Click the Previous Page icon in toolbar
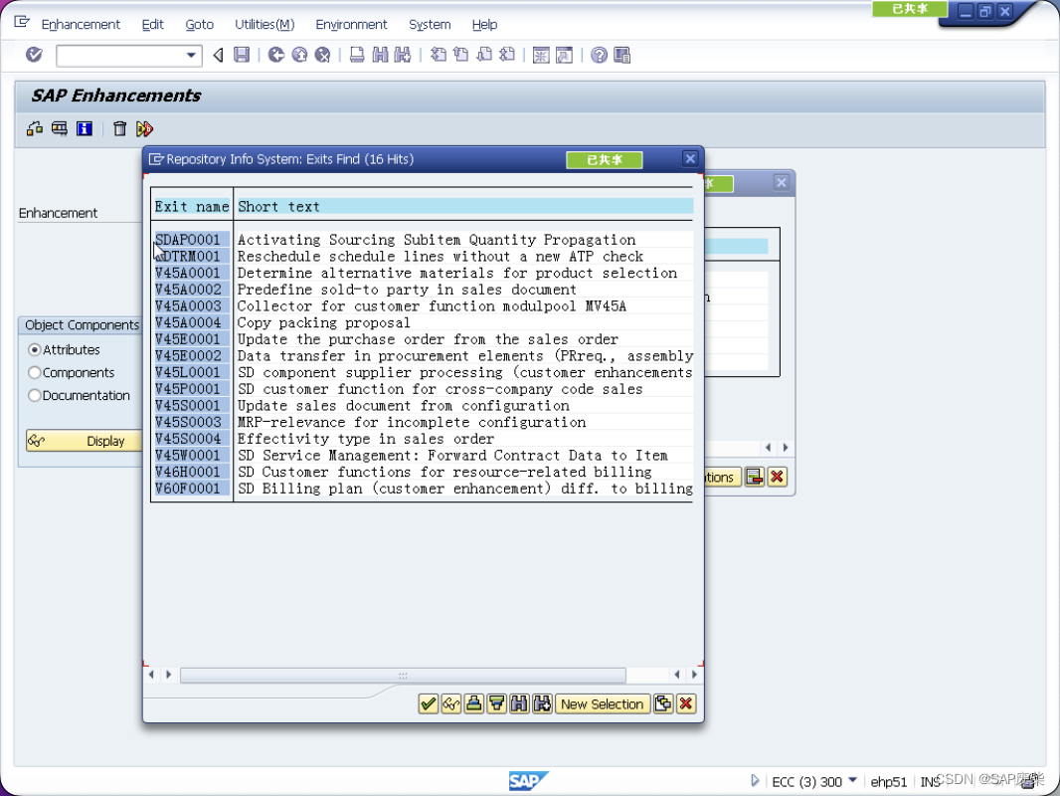Screen dimensions: 1060x796 (x=461, y=55)
